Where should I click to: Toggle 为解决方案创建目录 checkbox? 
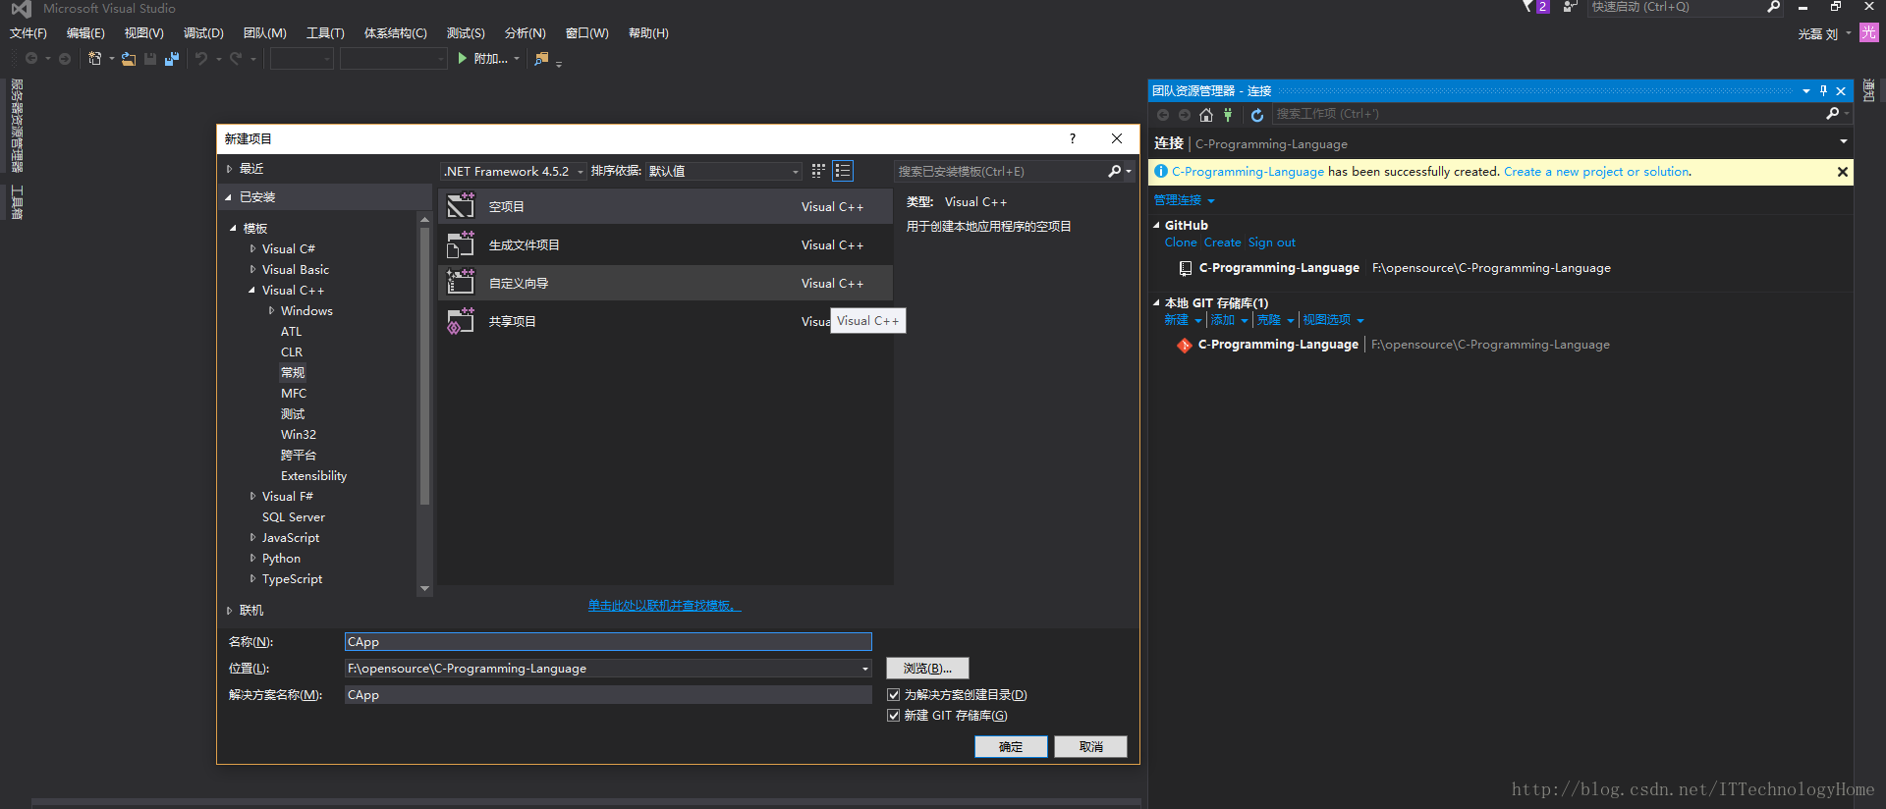click(x=893, y=695)
